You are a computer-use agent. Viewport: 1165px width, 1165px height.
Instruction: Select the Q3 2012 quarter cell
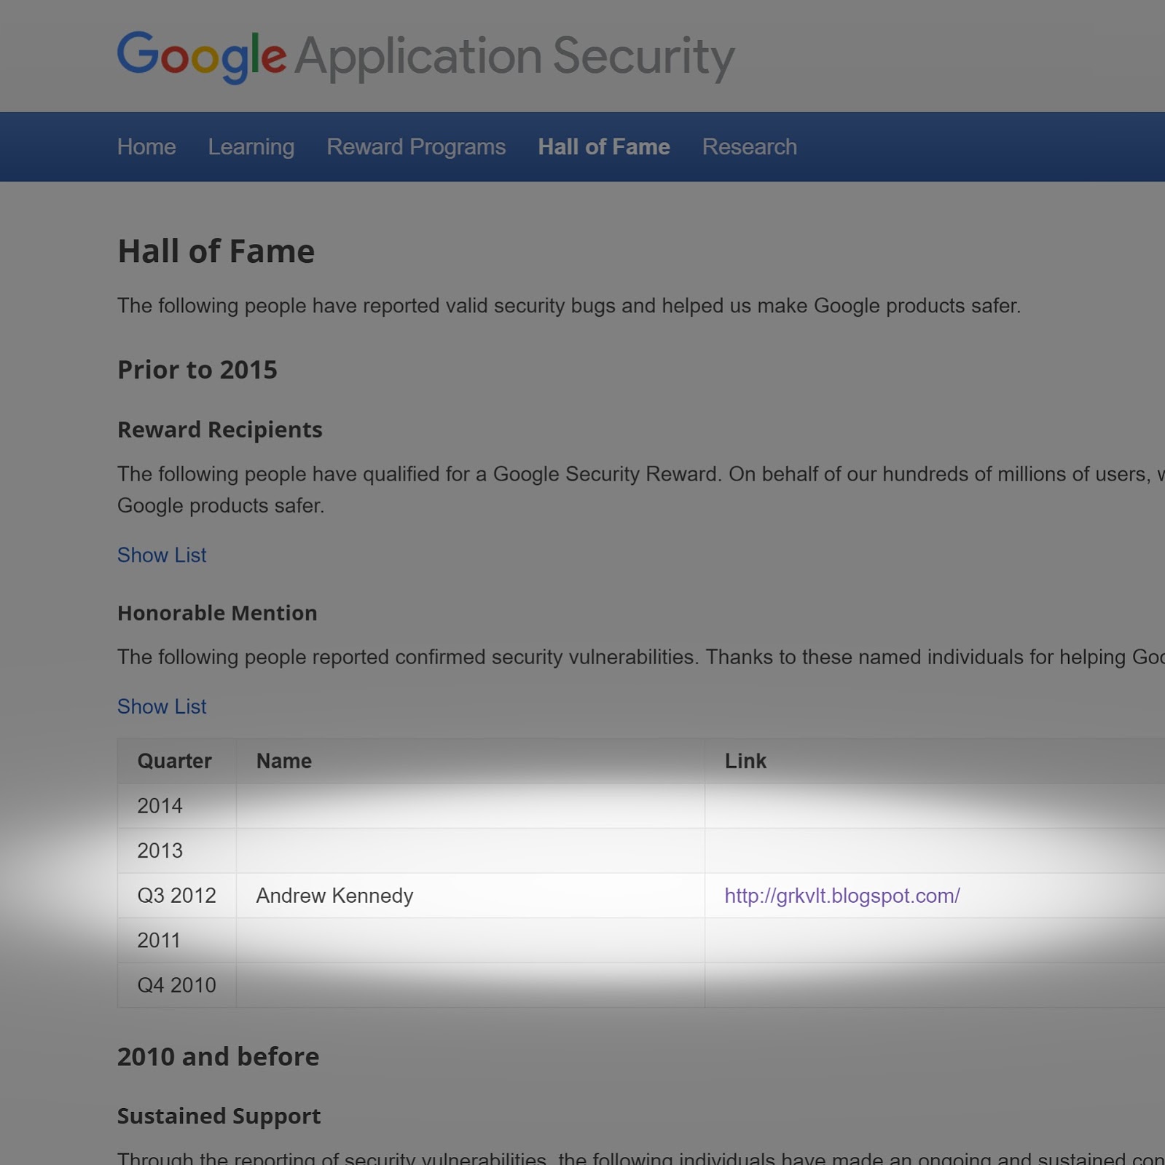[x=177, y=896]
